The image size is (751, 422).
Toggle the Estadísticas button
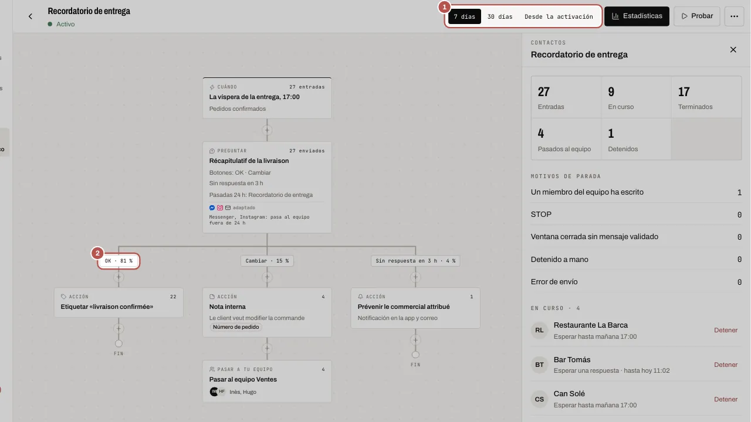[637, 16]
